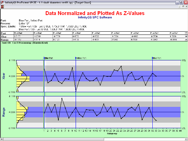Image resolution: width=188 pixels, height=141 pixels.
Task: Click the Range point at subgroup 6
Action: coord(62,98)
